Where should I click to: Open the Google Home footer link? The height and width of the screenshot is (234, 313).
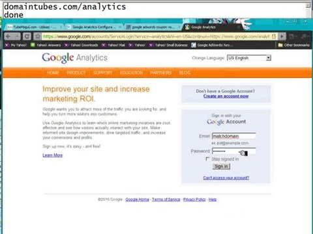(137, 200)
